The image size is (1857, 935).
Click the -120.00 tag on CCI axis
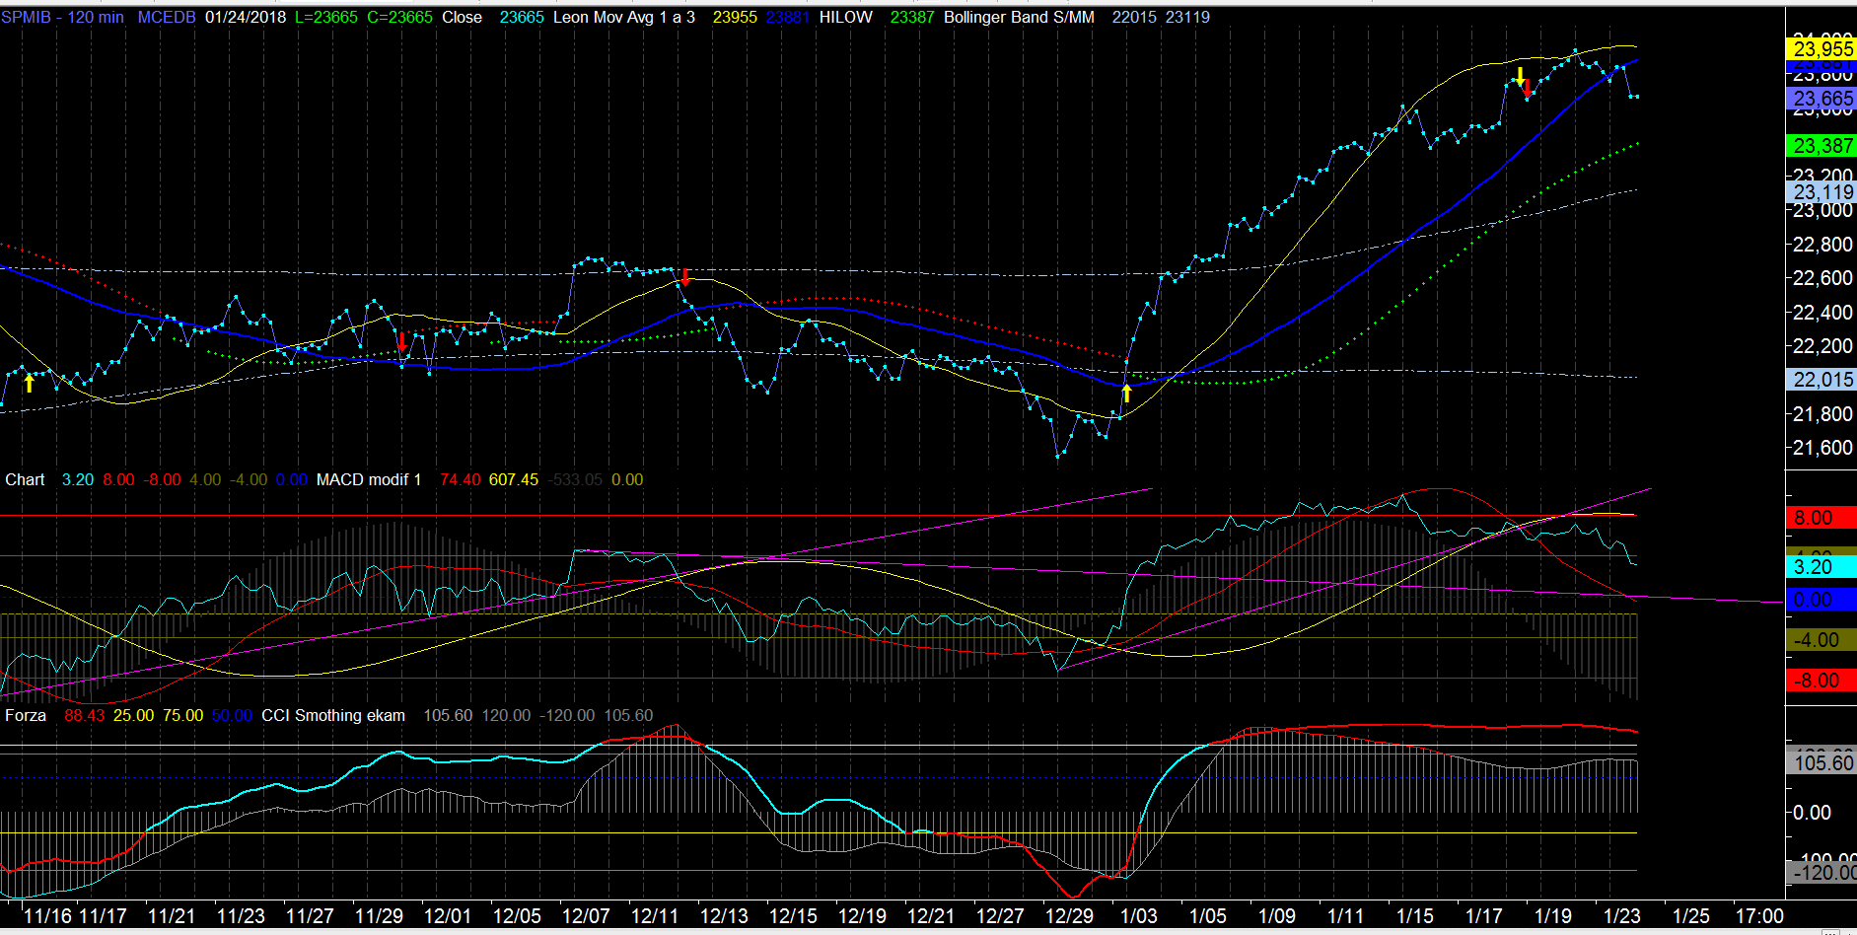1821,872
